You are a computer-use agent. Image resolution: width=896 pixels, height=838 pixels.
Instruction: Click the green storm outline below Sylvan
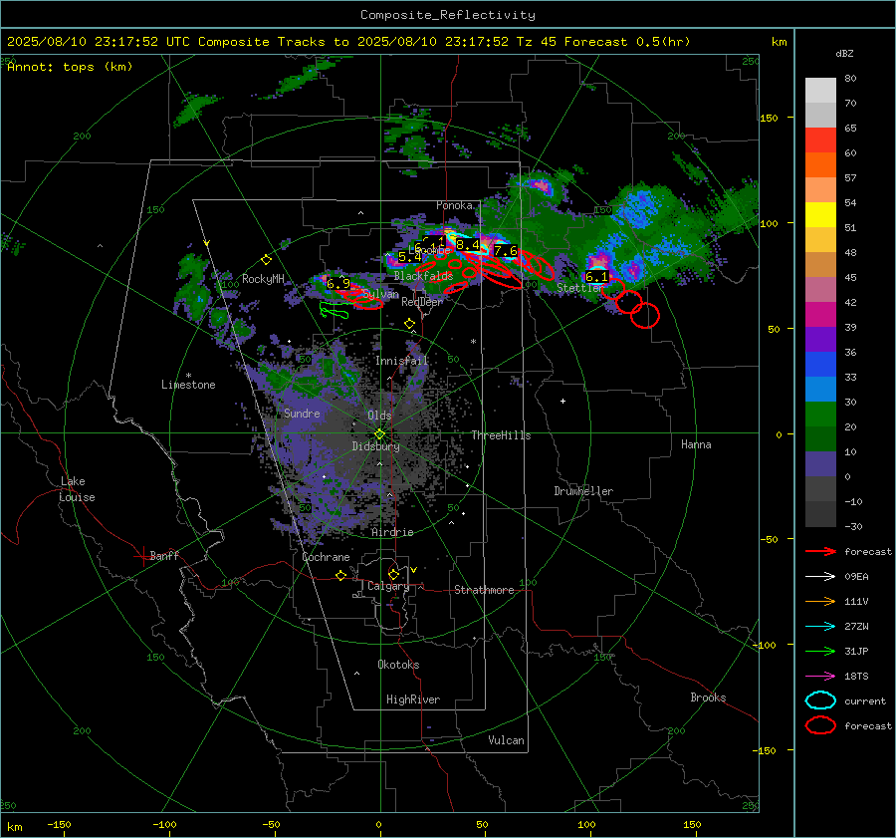coord(334,311)
